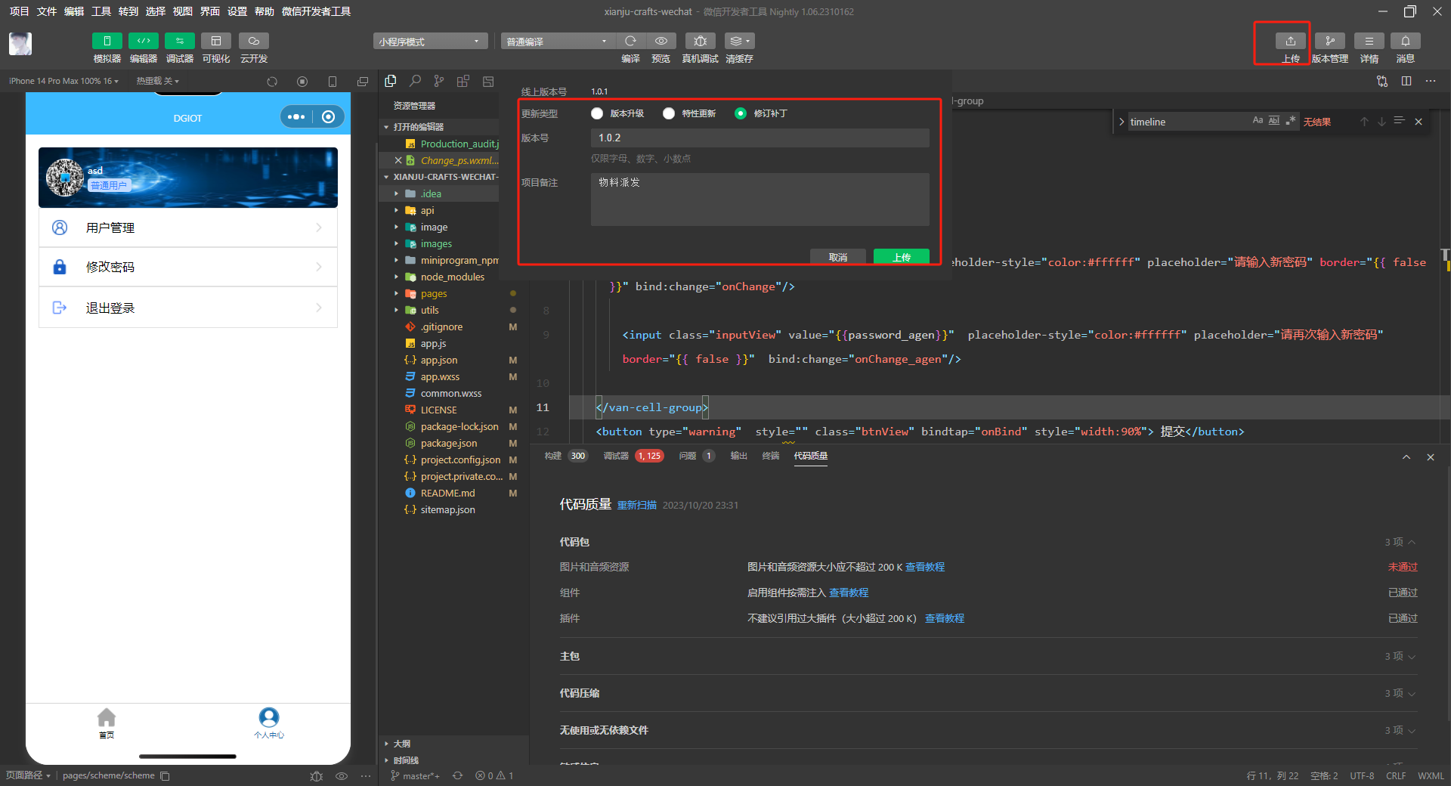Viewport: 1451px width, 786px height.
Task: Click the Home (首页) tab icon
Action: (107, 717)
